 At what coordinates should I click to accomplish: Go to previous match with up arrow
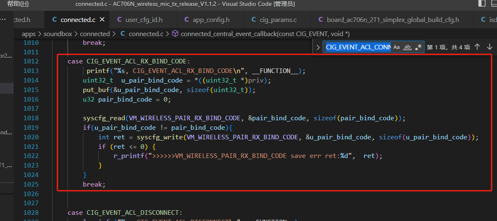coord(477,47)
